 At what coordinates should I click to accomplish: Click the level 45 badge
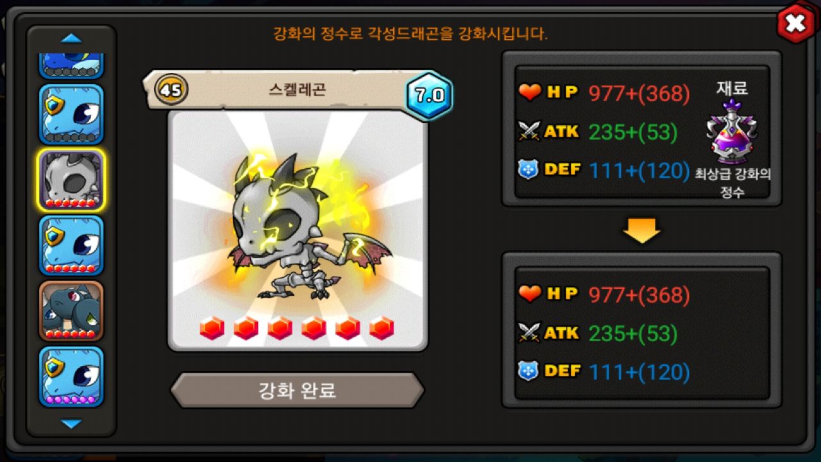(x=171, y=90)
